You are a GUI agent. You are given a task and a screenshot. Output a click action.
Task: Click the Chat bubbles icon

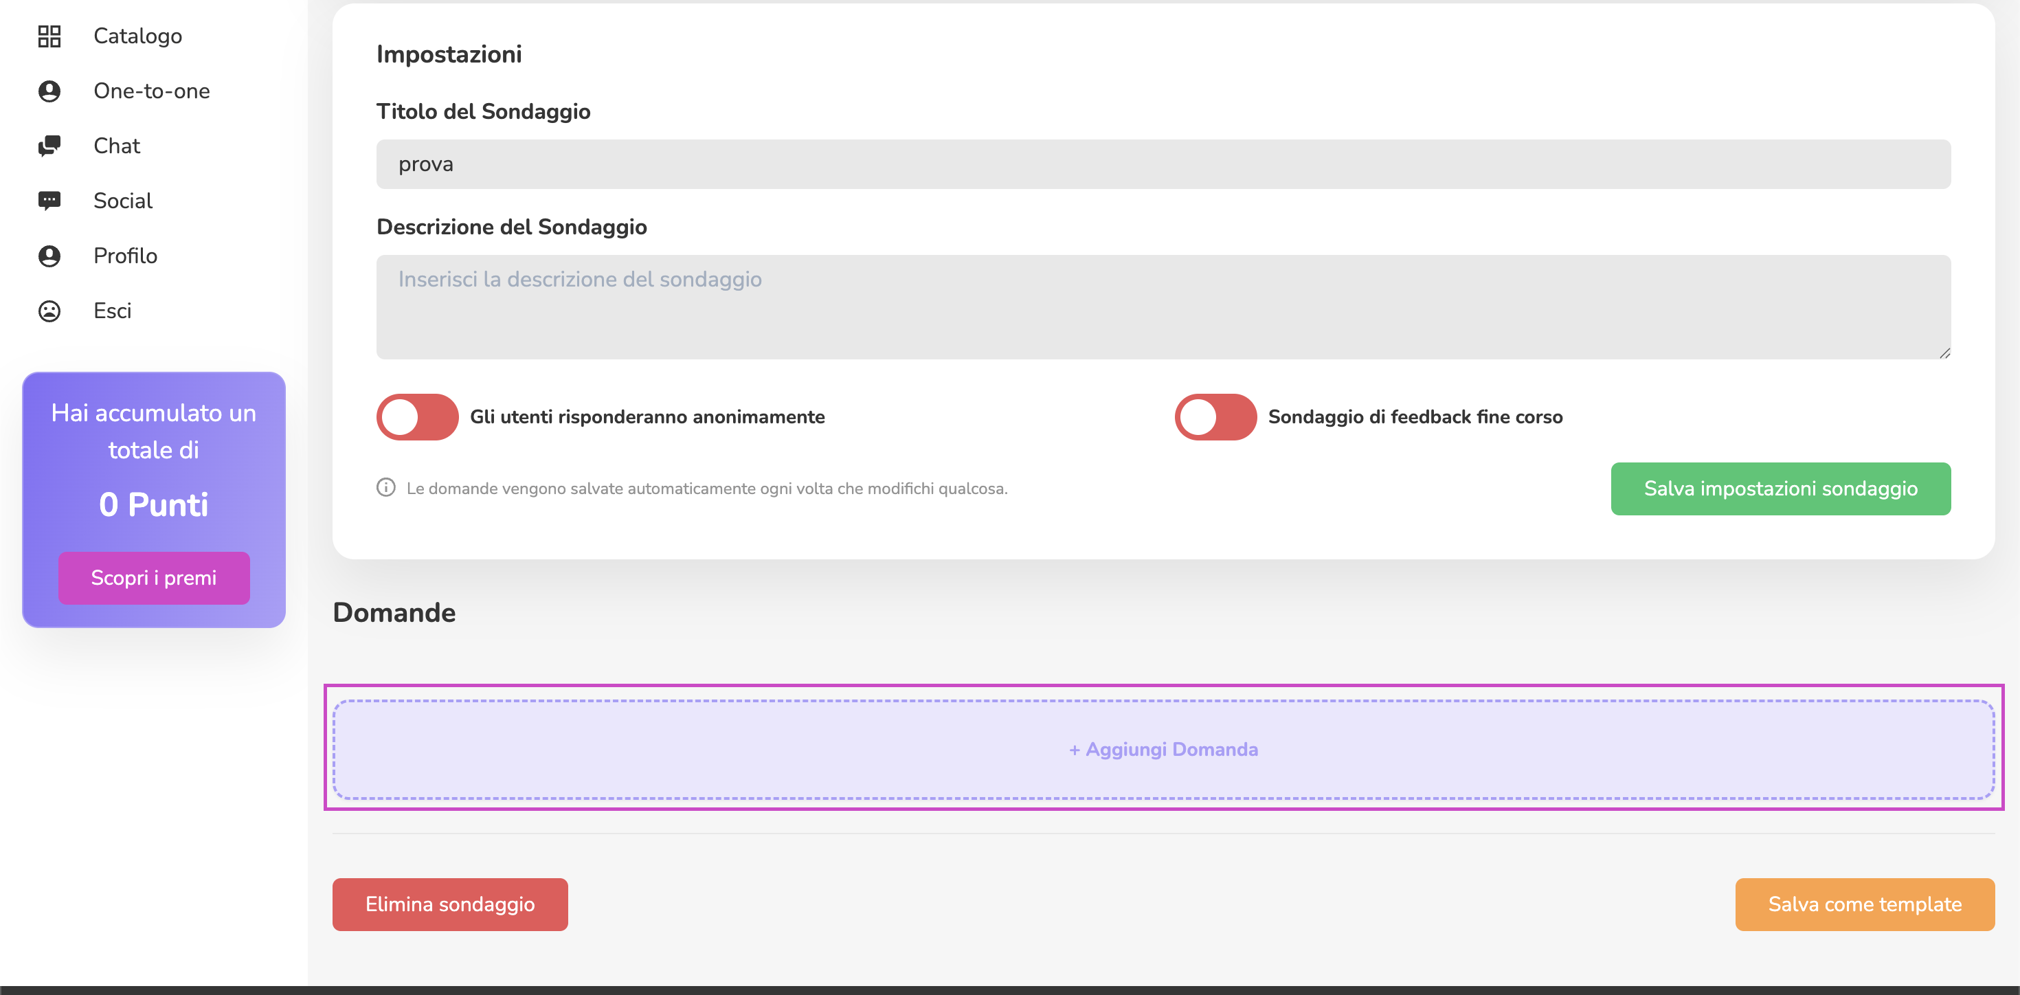49,146
